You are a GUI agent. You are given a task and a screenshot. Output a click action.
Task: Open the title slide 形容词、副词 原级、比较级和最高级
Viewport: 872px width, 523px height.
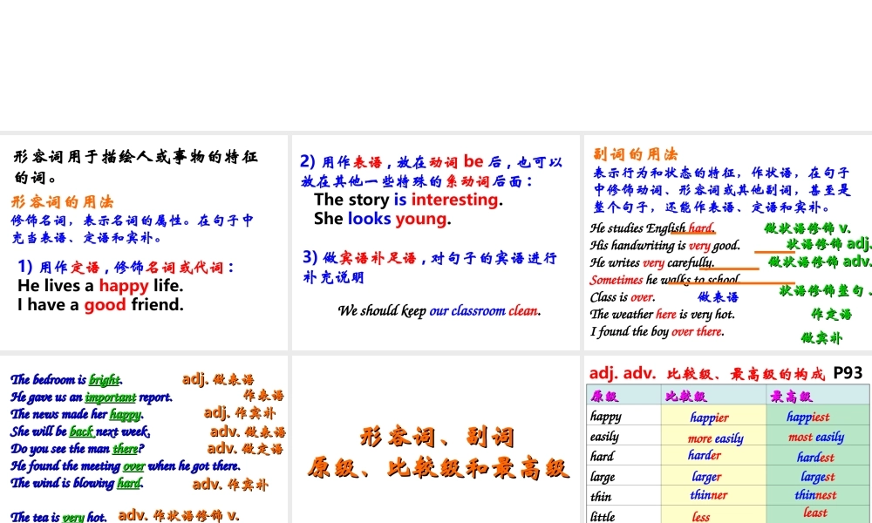coord(435,439)
